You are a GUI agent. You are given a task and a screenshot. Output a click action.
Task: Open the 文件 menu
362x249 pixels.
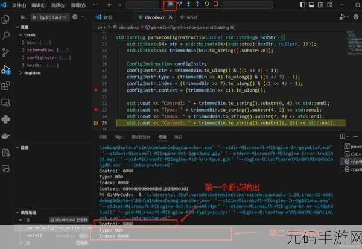coord(19,5)
